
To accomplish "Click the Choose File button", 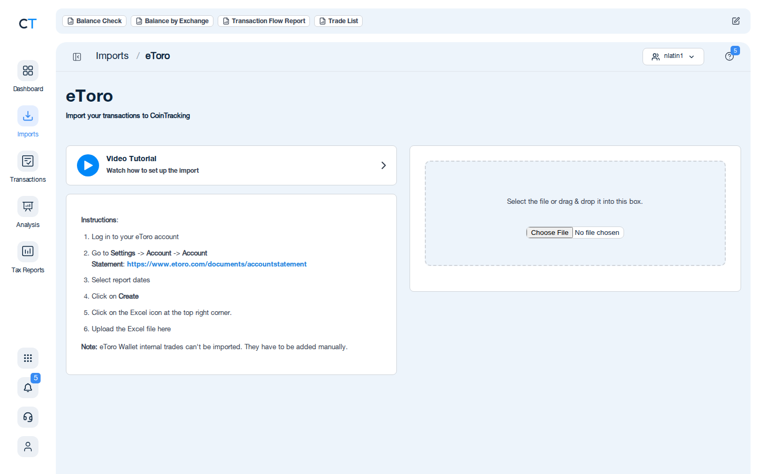I will (x=549, y=233).
